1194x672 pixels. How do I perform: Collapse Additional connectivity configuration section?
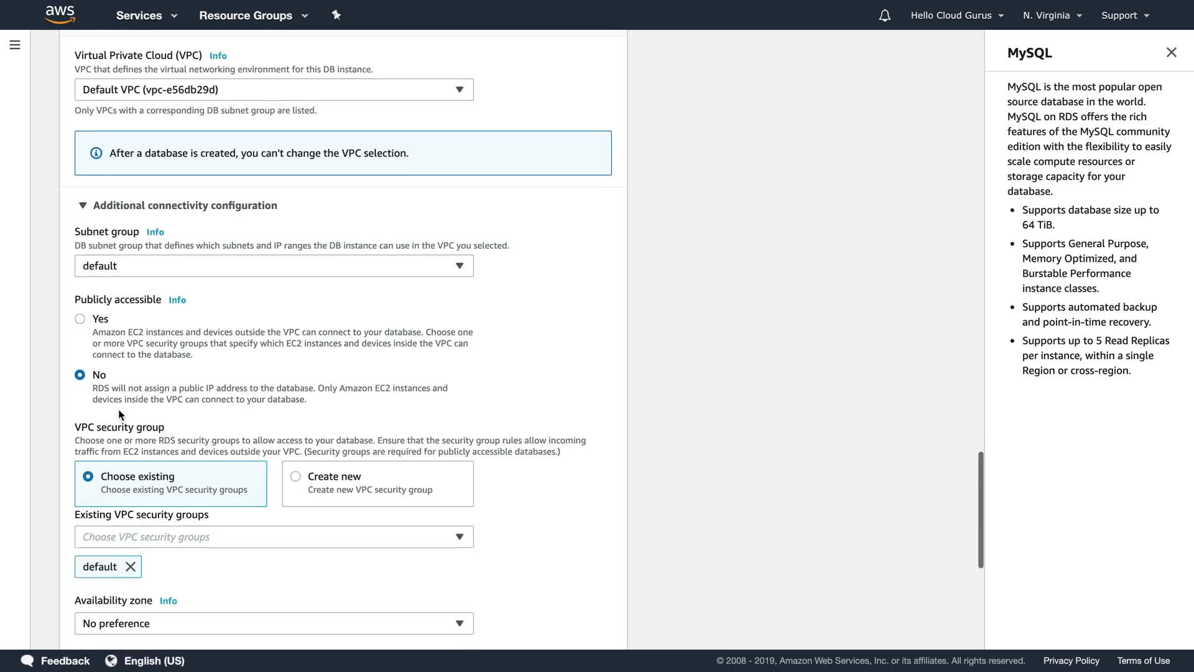[83, 205]
